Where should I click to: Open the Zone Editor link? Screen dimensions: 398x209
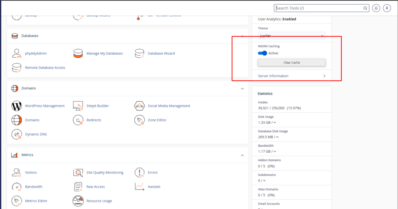(x=157, y=120)
